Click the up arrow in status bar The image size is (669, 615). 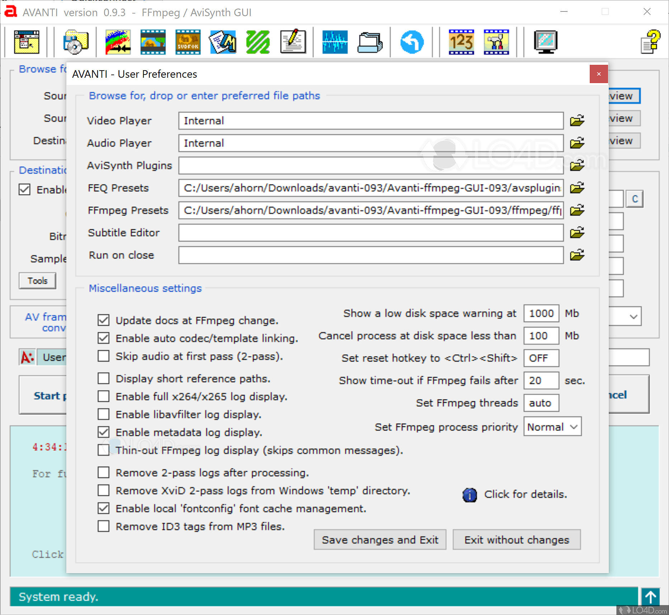650,597
